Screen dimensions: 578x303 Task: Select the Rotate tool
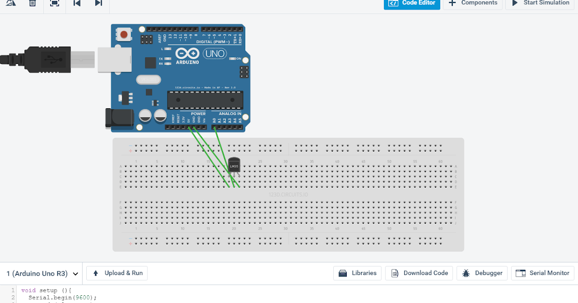(11, 3)
